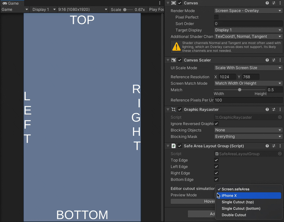Toggle Ignore Reversed Graphics checkbox
Screen dimensions: 284x222
216,124
